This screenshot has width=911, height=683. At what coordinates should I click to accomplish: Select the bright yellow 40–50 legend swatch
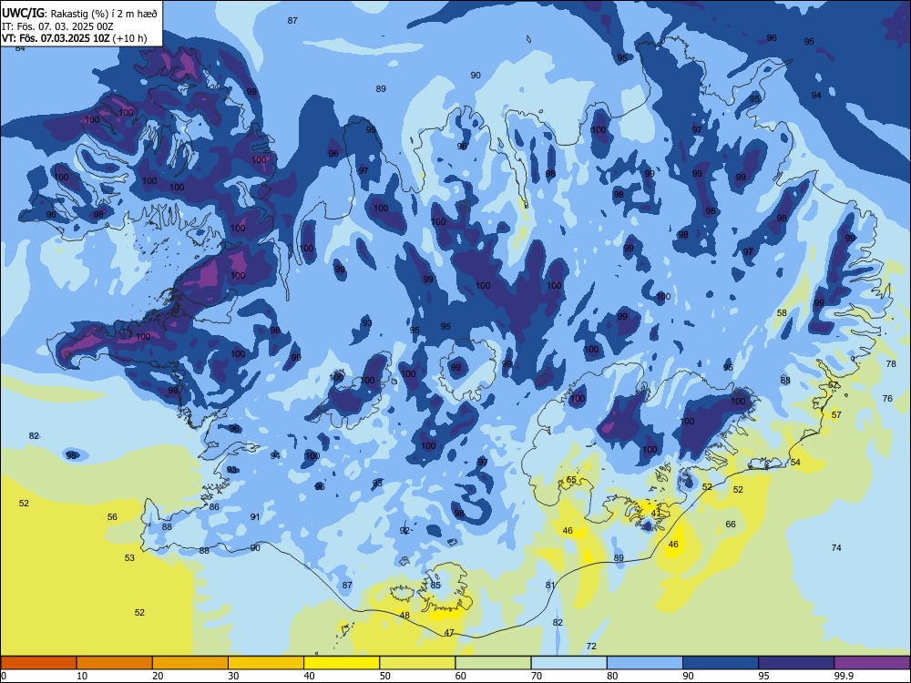coord(342,663)
